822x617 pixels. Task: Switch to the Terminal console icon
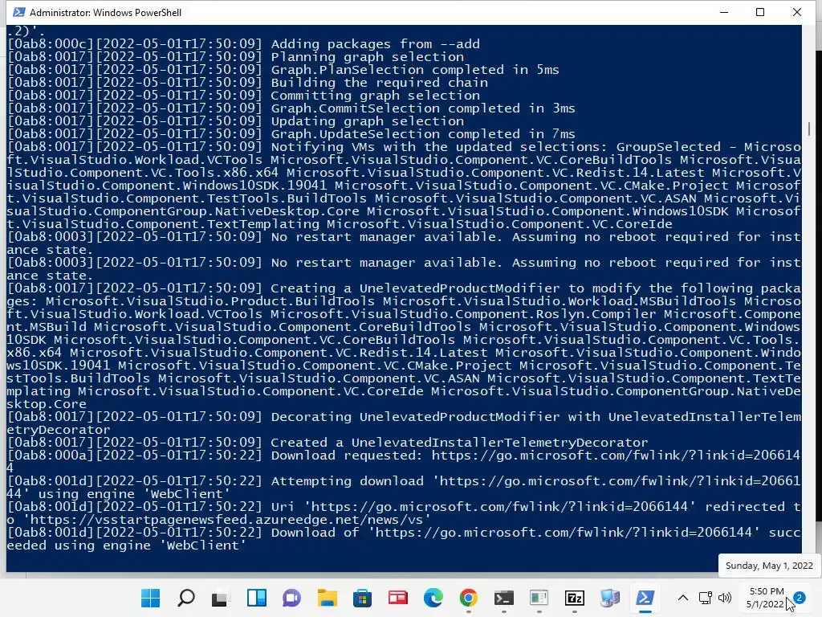coord(504,598)
